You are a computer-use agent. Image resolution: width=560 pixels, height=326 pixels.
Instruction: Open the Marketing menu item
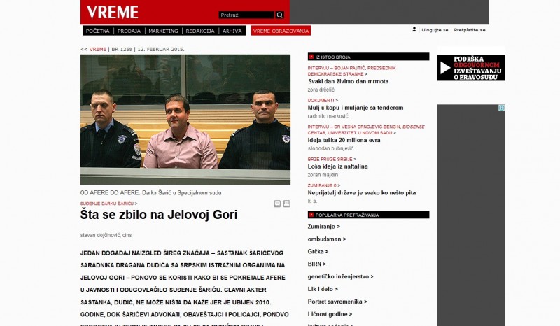point(163,31)
